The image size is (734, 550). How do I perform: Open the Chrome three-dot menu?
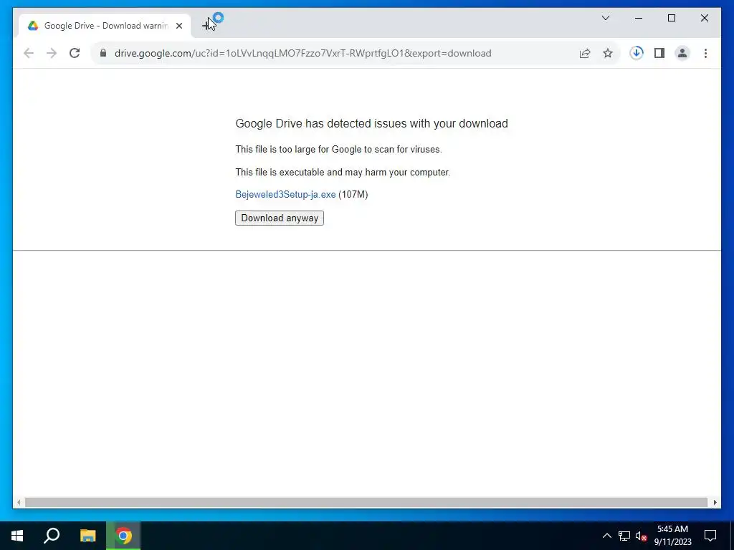tap(705, 53)
